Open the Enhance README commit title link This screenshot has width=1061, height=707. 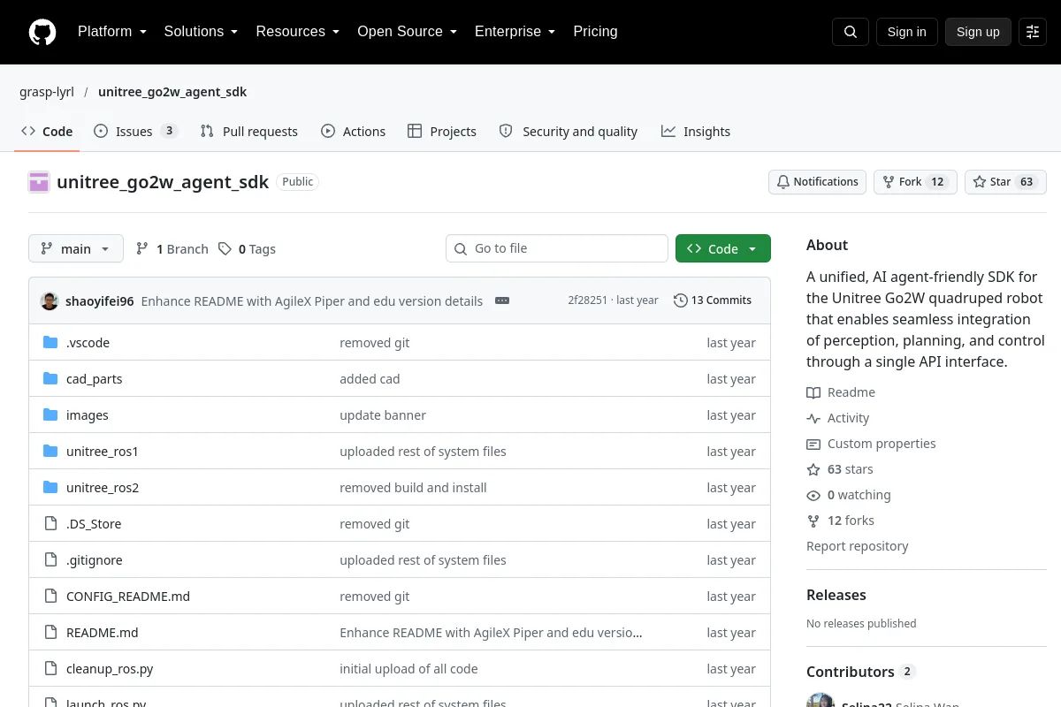[312, 301]
